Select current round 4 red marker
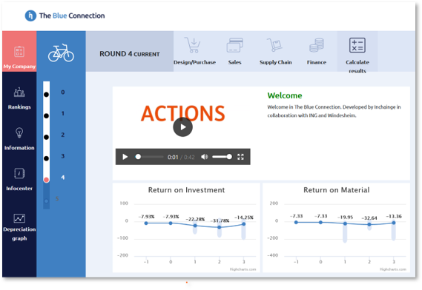The height and width of the screenshot is (290, 422). [46, 180]
